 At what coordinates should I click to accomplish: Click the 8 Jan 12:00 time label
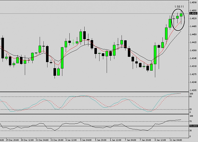point(160,140)
